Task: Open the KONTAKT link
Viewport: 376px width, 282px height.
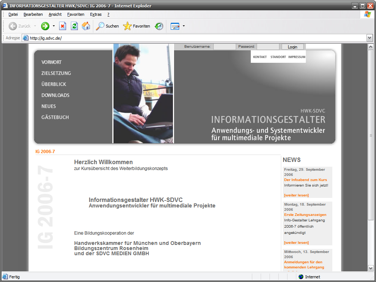Action: coord(260,57)
